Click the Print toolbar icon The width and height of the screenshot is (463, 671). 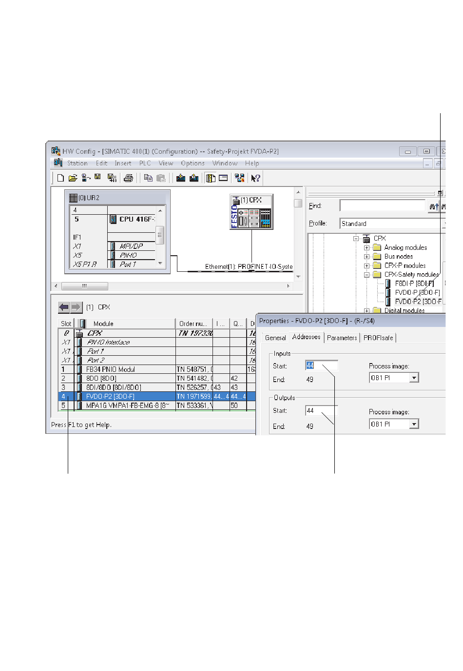click(x=129, y=178)
